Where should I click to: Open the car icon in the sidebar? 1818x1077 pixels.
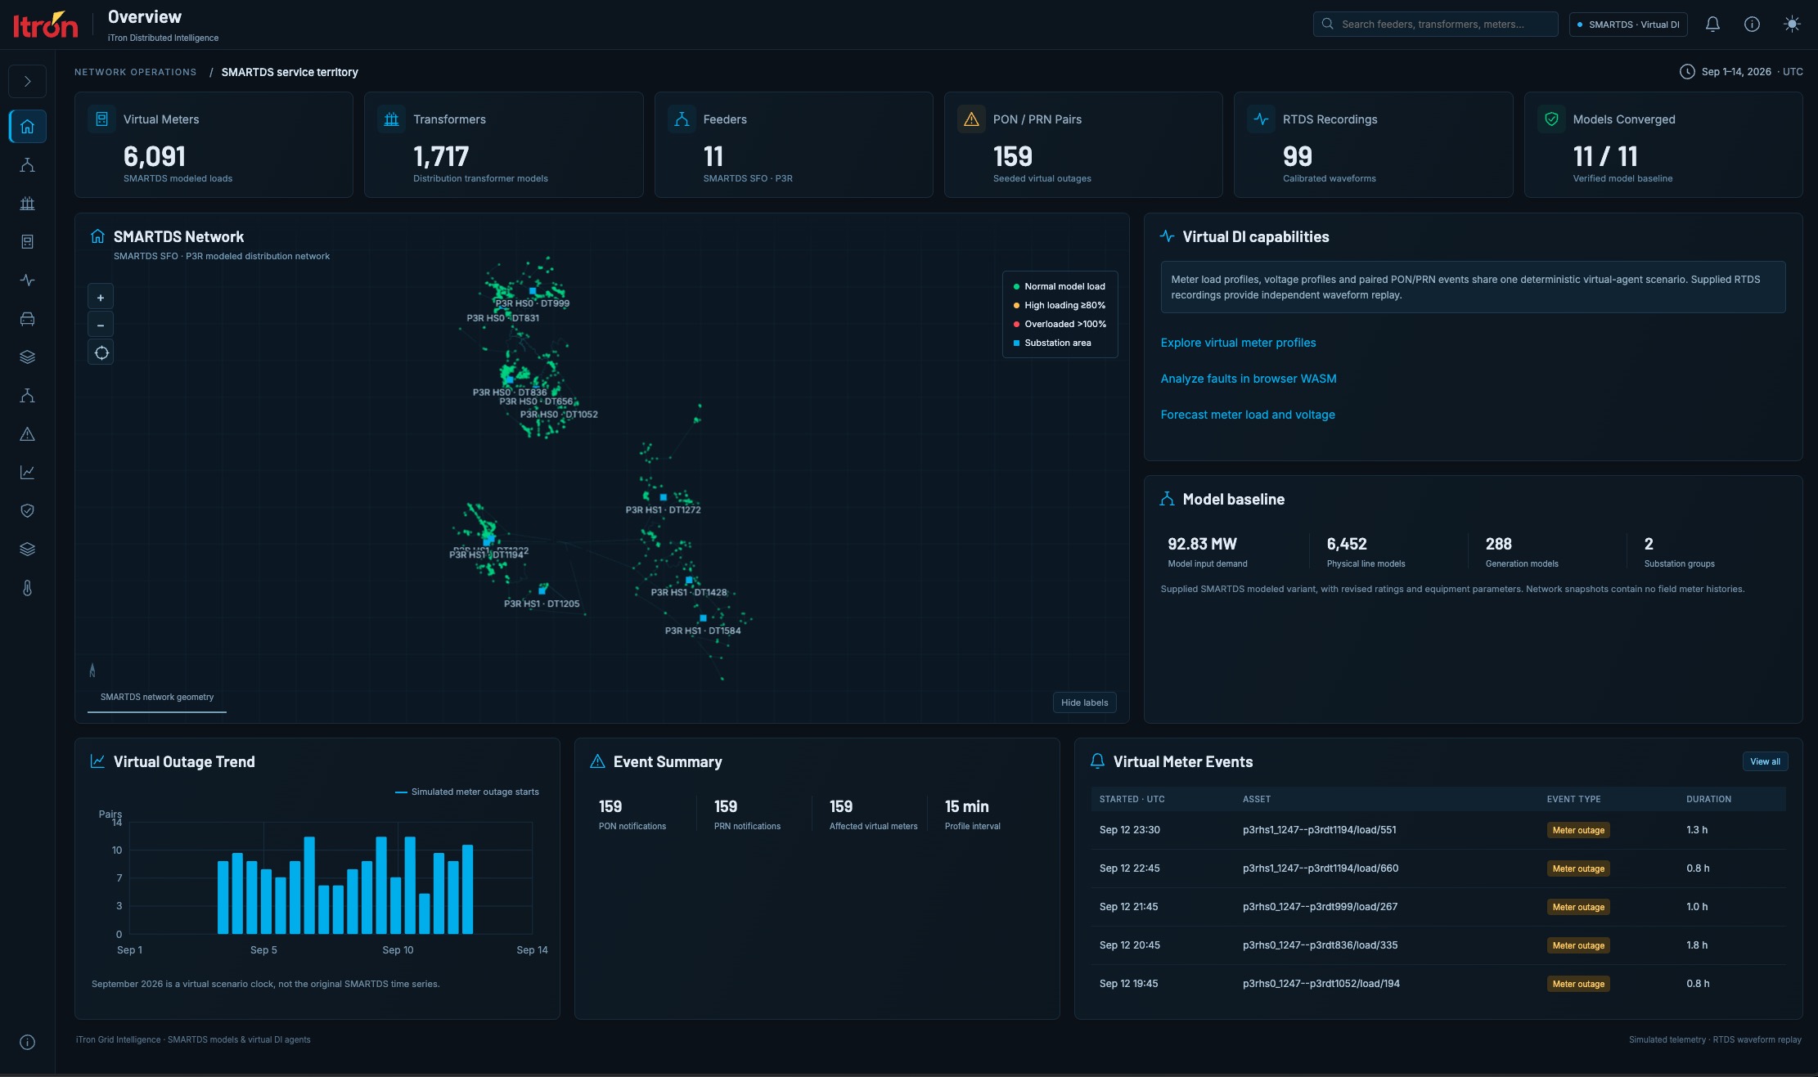tap(27, 319)
